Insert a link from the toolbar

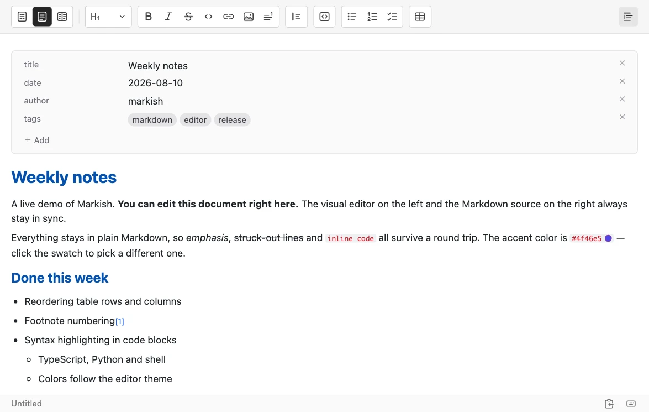[x=229, y=17]
